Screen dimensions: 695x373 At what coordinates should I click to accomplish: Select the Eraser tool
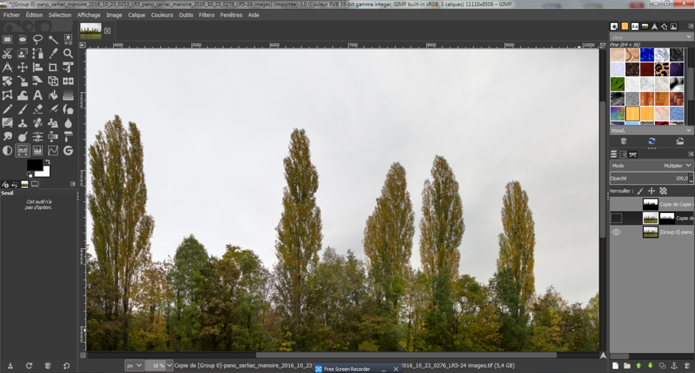[x=38, y=109]
